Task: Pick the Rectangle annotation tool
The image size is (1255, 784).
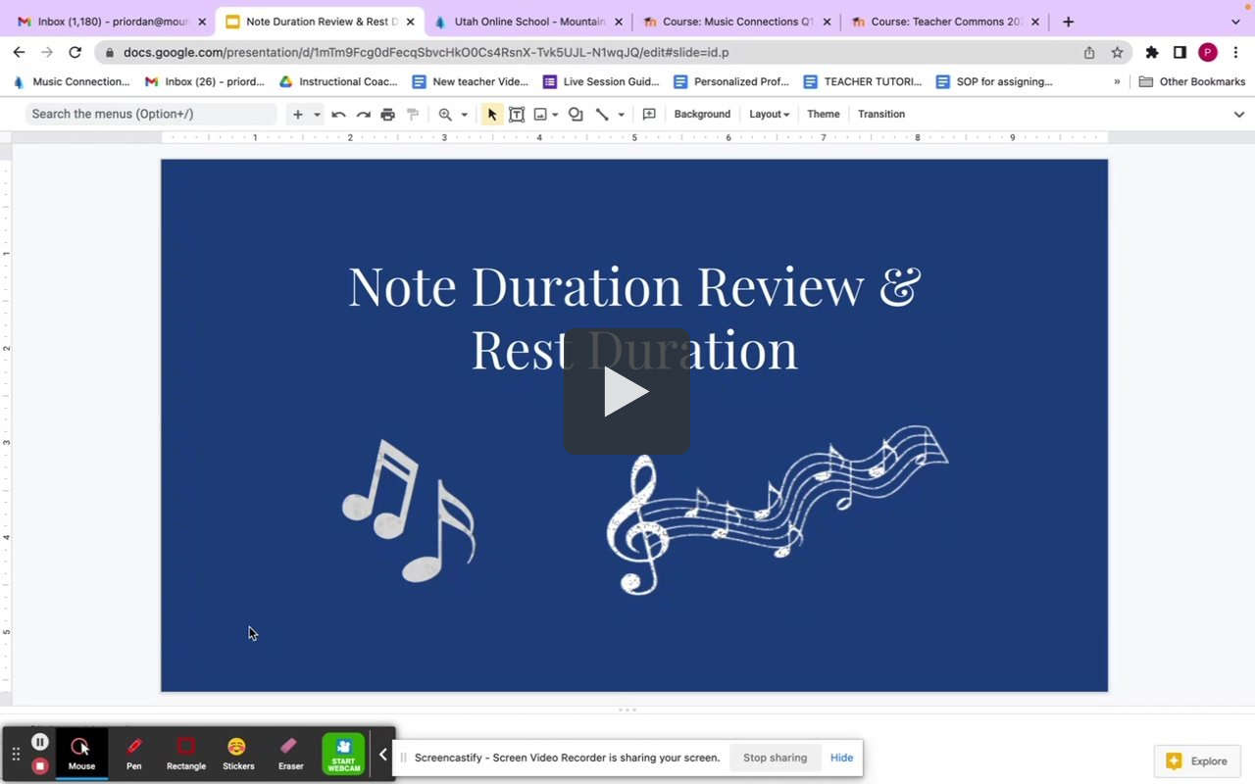Action: tap(185, 750)
